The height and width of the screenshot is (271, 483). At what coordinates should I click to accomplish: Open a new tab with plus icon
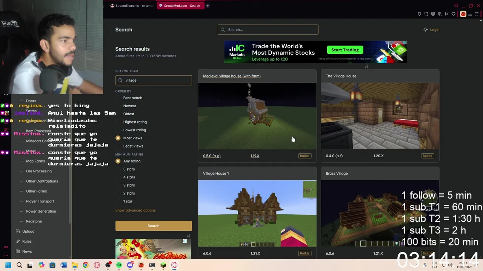click(x=208, y=6)
